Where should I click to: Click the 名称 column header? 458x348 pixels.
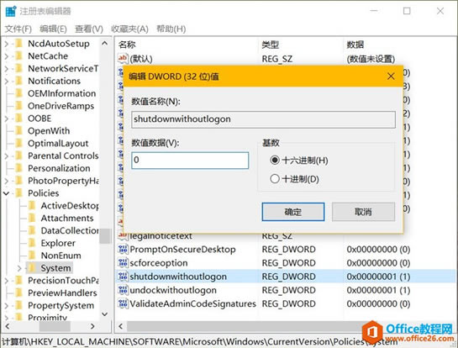(x=127, y=45)
